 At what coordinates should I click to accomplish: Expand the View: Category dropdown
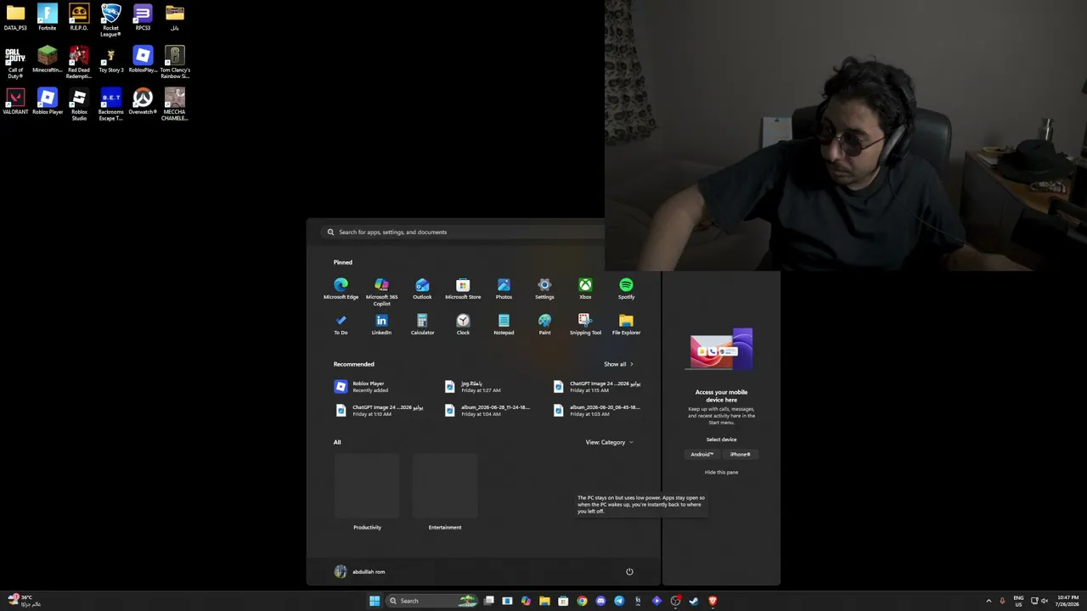coord(609,442)
